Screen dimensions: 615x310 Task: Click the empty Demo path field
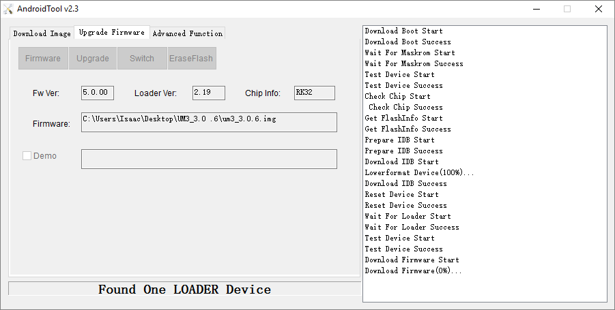click(x=209, y=159)
